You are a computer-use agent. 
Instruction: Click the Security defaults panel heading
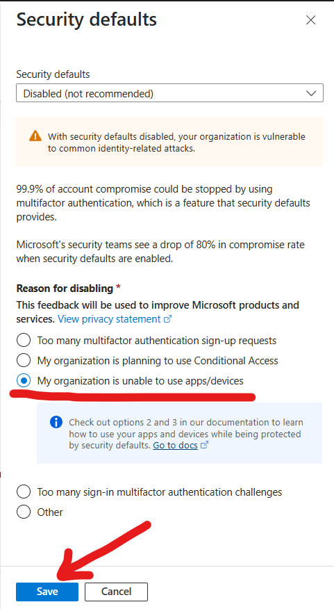click(x=87, y=19)
